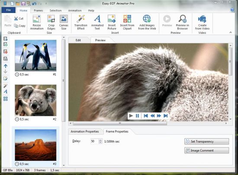Click Create from Video
This screenshot has height=175, width=238.
(202, 23)
